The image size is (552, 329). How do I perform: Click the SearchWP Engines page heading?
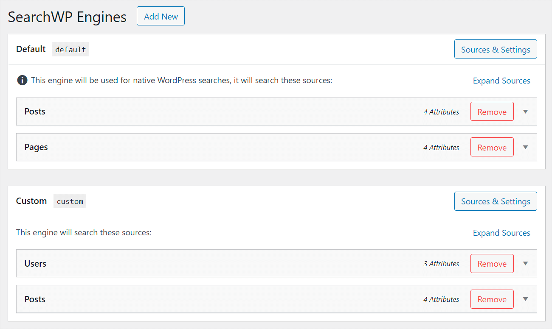[67, 17]
